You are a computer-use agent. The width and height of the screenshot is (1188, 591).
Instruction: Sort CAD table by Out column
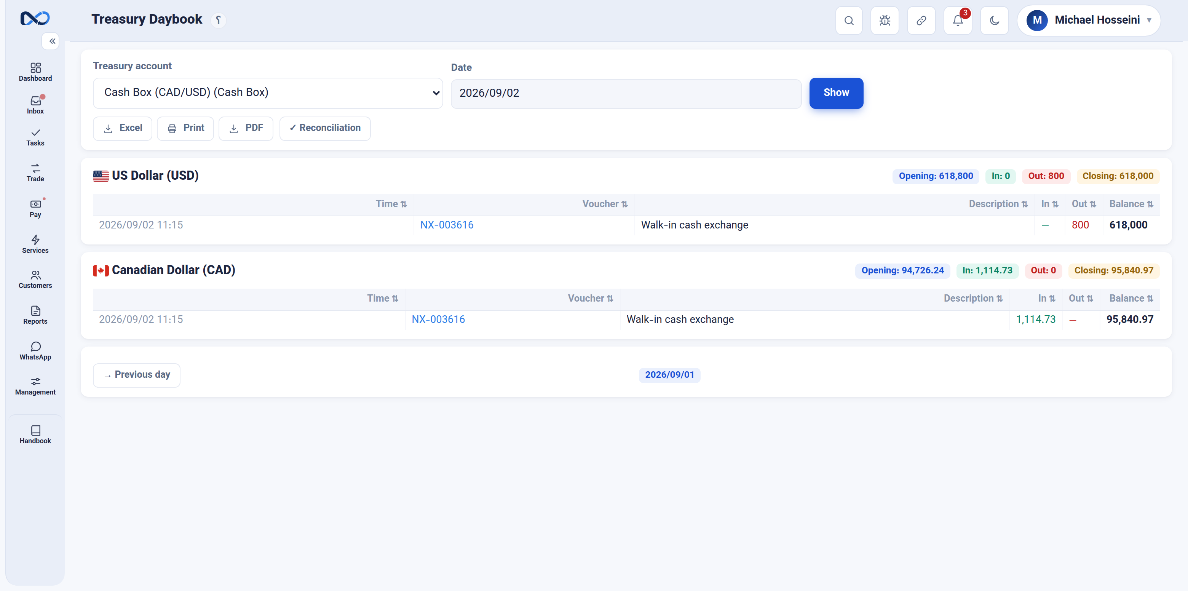click(x=1081, y=299)
